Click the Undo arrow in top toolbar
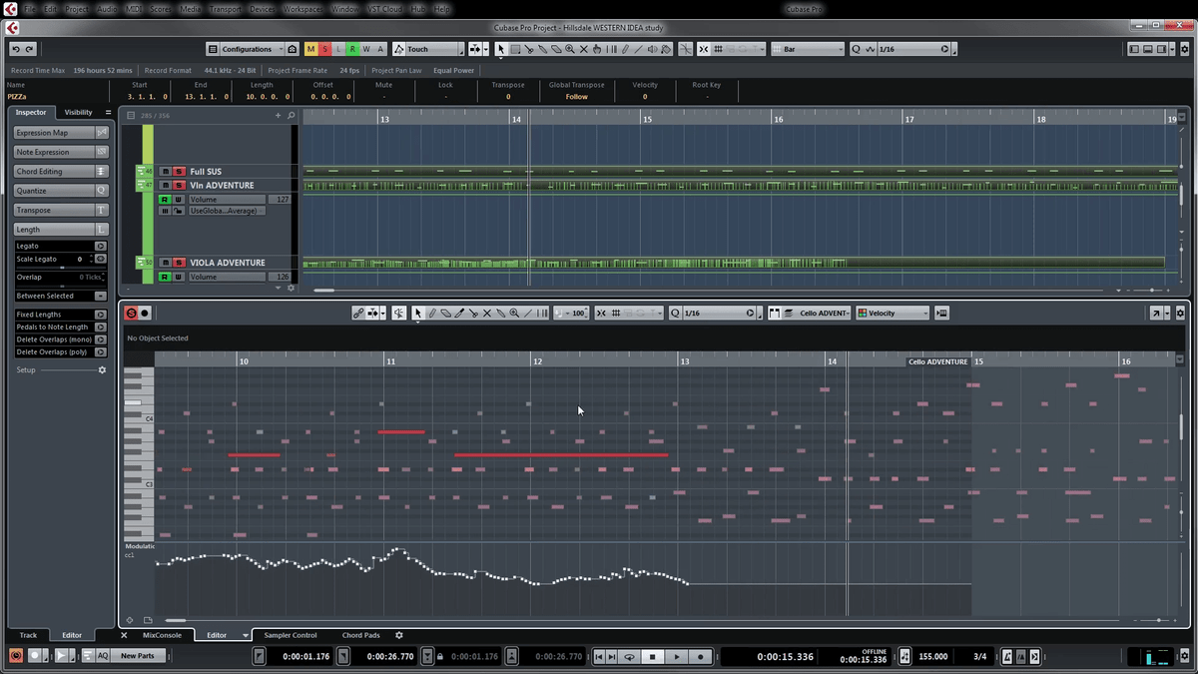The height and width of the screenshot is (674, 1198). (x=16, y=49)
